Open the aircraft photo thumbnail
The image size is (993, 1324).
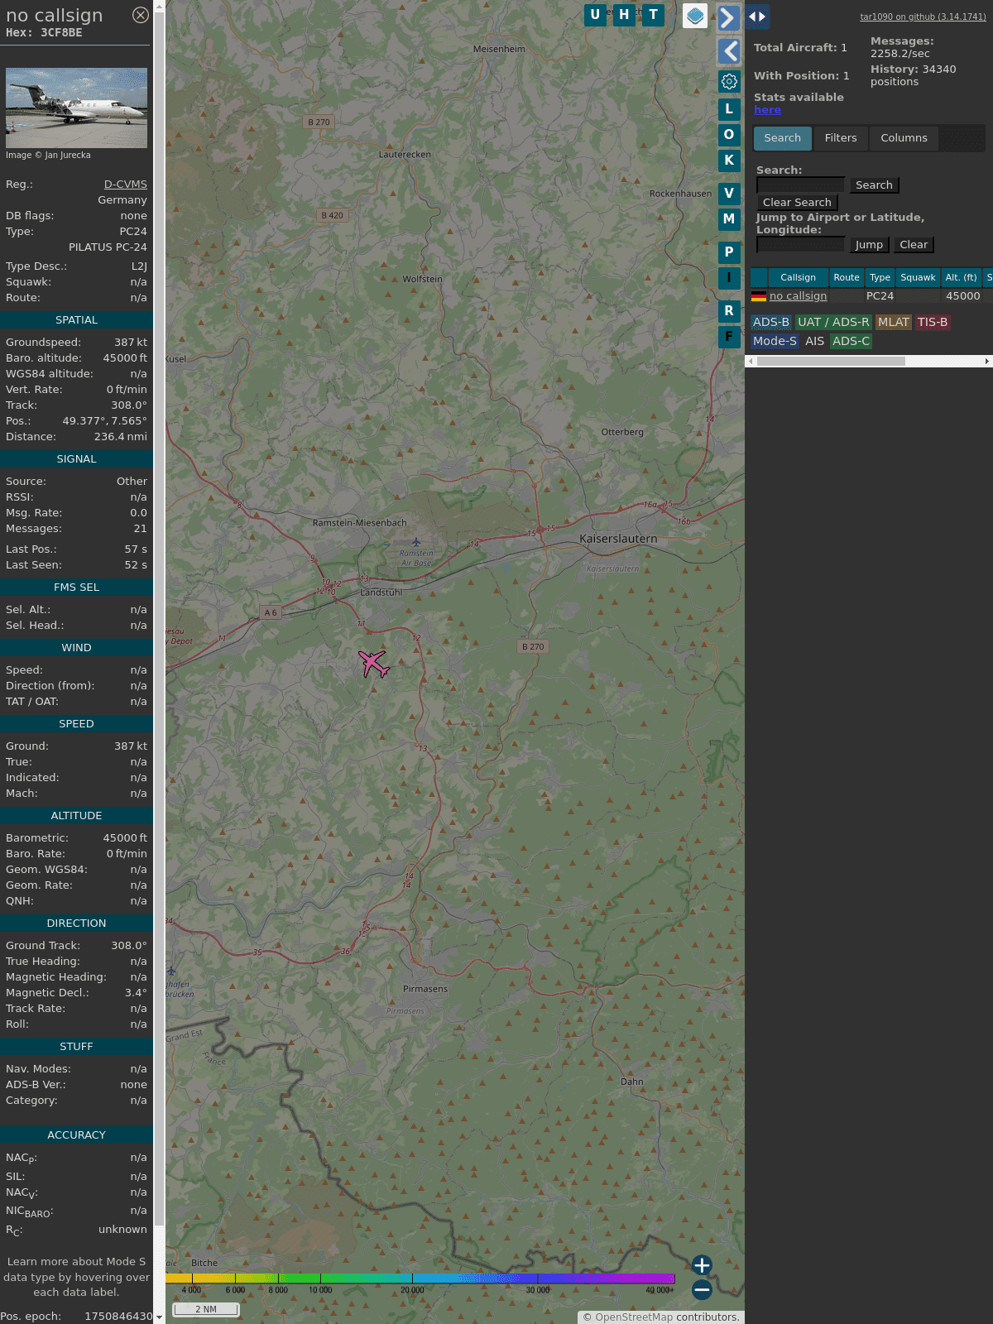(76, 108)
